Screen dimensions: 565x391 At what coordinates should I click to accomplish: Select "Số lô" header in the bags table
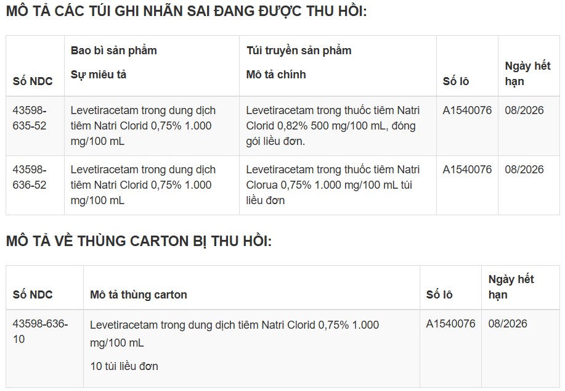coord(456,81)
